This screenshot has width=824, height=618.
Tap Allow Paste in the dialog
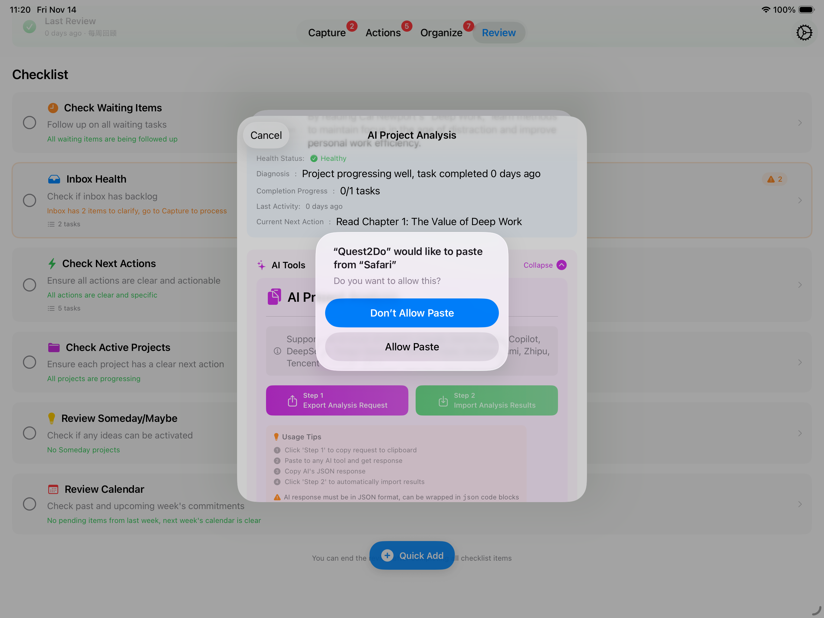[x=412, y=347]
